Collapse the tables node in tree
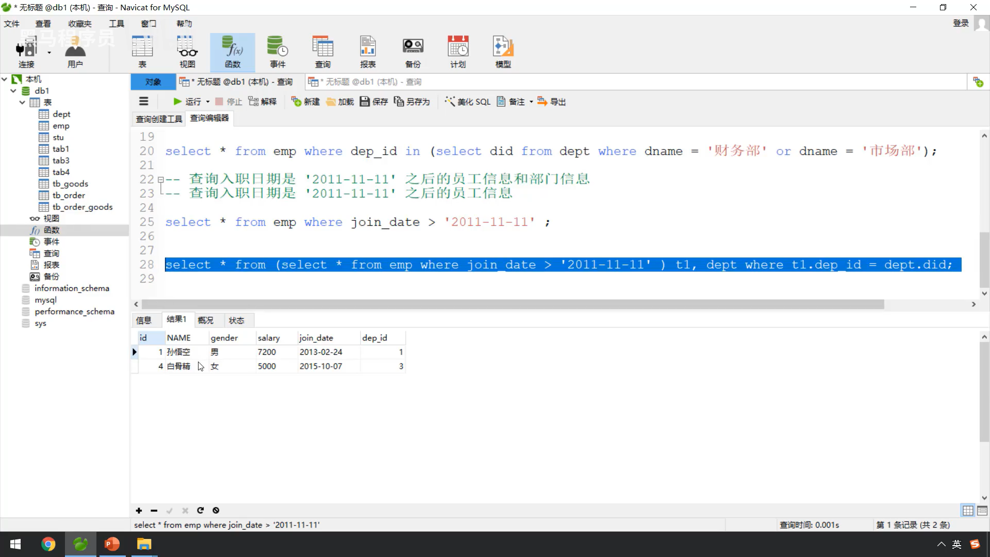 click(x=22, y=102)
